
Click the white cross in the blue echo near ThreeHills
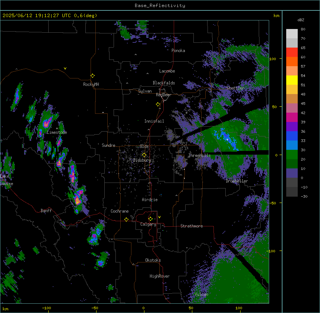(227, 139)
